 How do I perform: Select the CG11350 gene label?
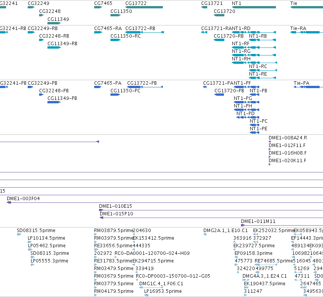[121, 11]
